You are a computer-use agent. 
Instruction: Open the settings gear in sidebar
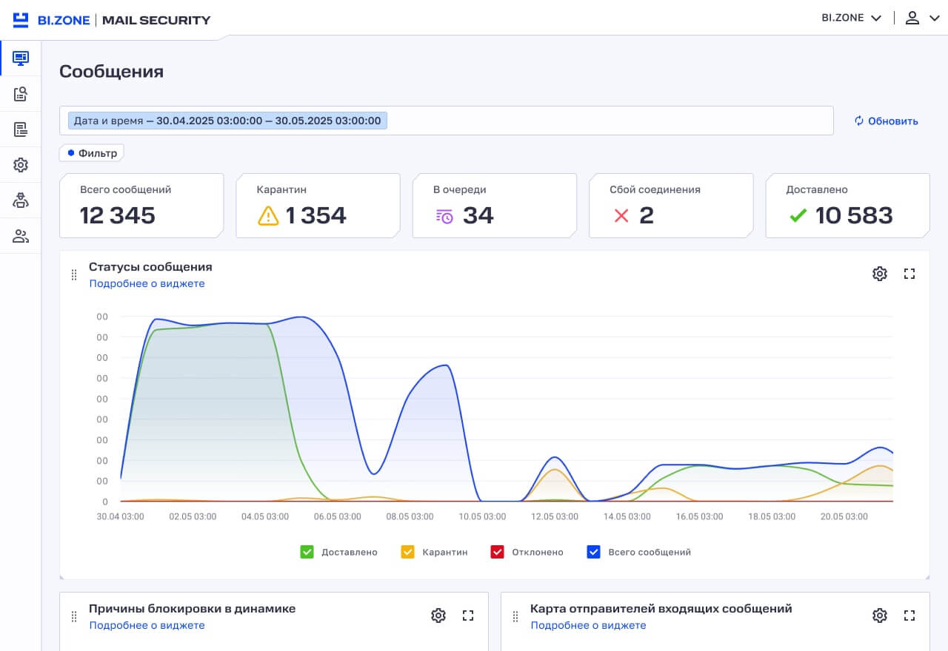21,165
